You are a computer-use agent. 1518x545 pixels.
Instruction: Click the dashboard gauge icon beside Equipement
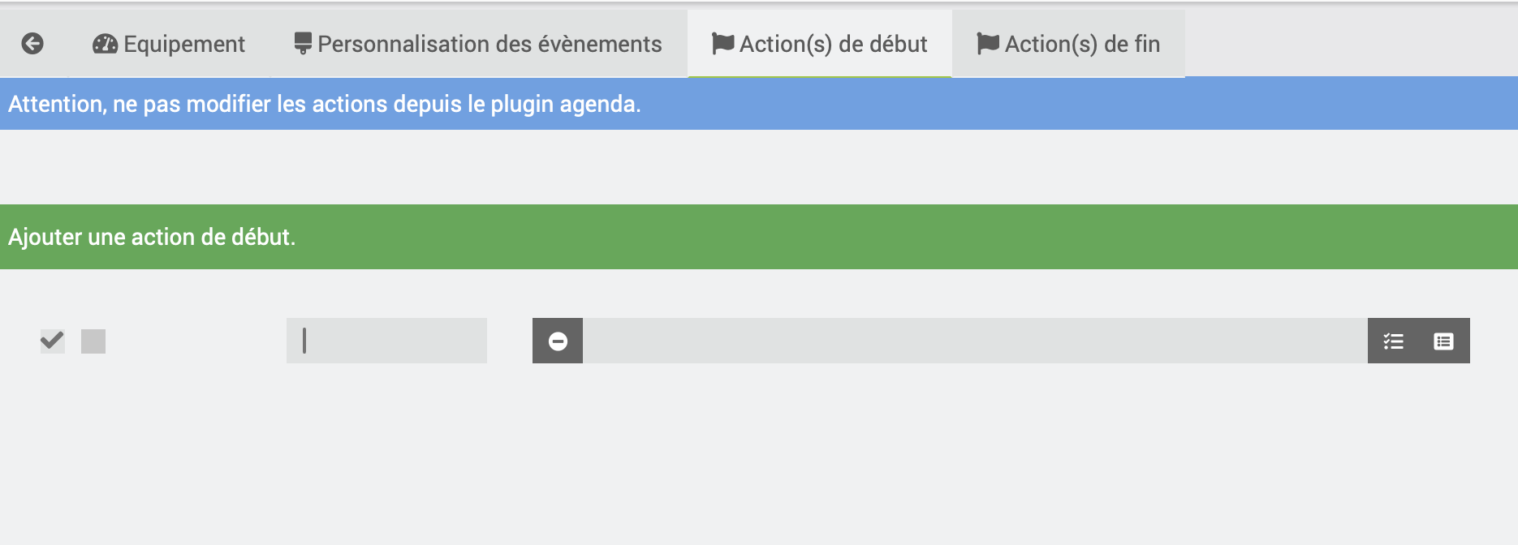point(105,44)
